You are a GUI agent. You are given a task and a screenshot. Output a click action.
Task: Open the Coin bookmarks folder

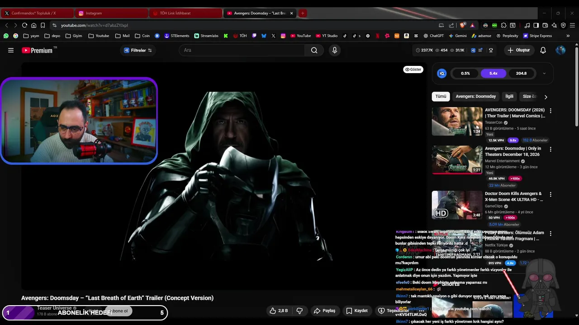coord(142,36)
